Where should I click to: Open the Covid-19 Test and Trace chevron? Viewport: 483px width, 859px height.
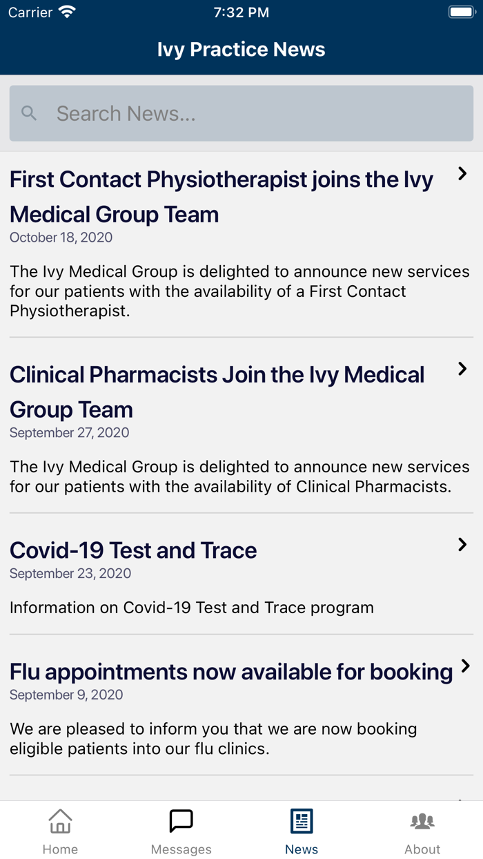point(462,544)
